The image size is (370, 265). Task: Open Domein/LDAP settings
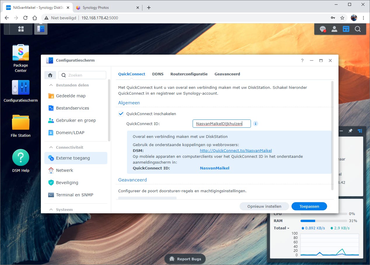[76, 133]
